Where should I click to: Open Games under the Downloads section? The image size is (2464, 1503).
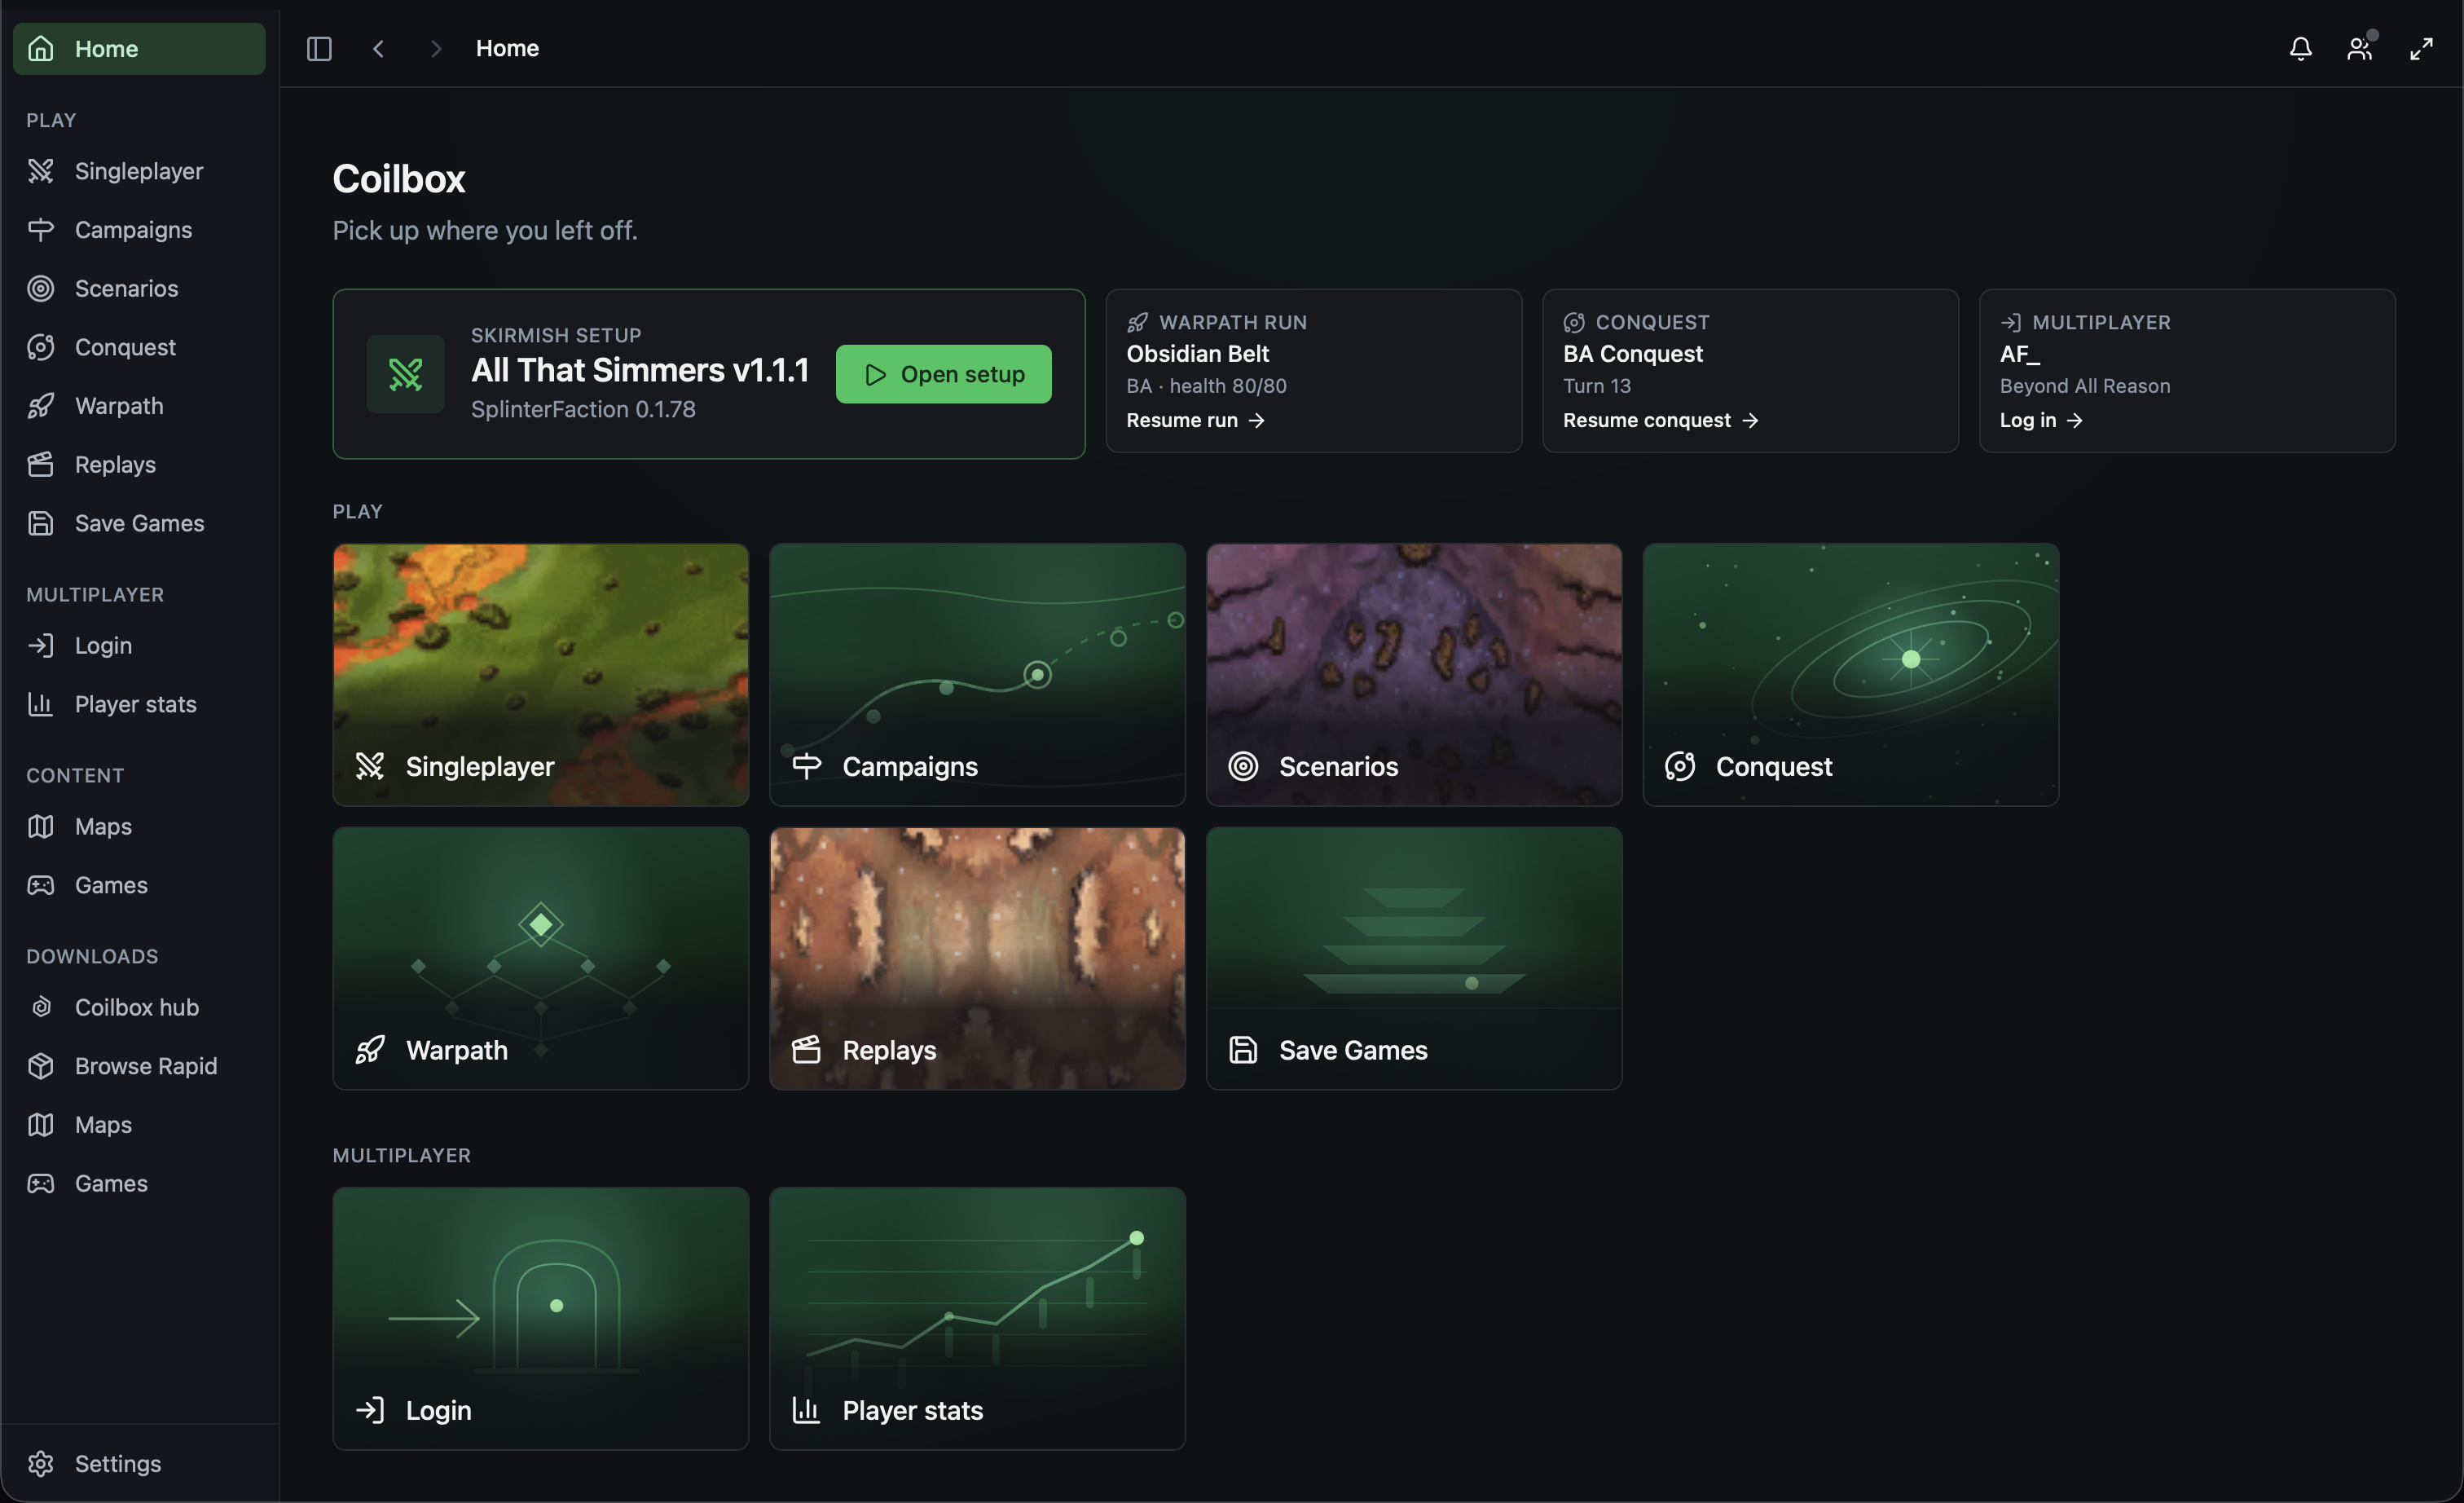[139, 1183]
